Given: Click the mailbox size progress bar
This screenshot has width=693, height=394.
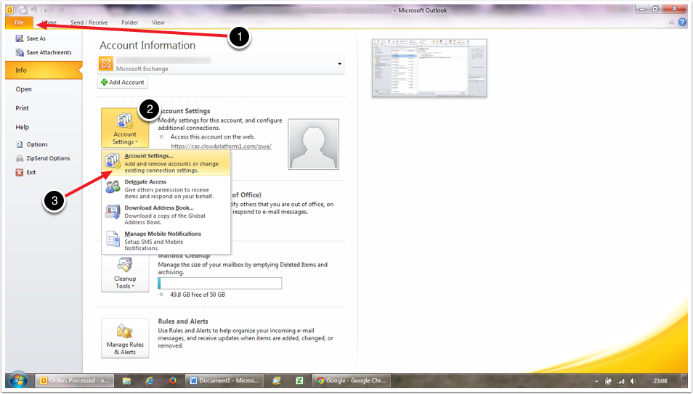Looking at the screenshot, I should click(219, 283).
